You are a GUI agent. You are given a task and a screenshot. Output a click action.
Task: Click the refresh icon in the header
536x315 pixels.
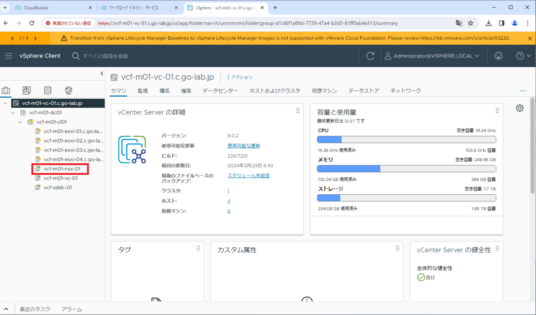(370, 56)
